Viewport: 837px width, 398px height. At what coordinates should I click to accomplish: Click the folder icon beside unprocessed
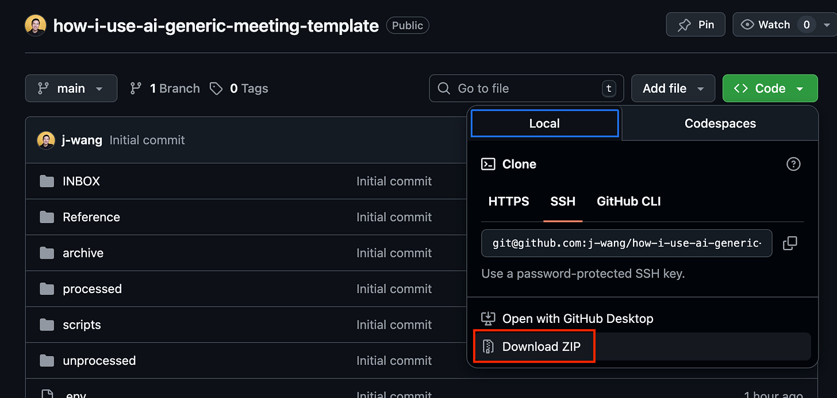[x=47, y=361]
